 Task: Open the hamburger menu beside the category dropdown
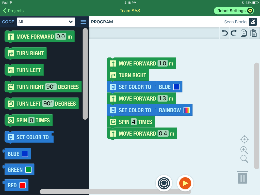[x=83, y=22]
